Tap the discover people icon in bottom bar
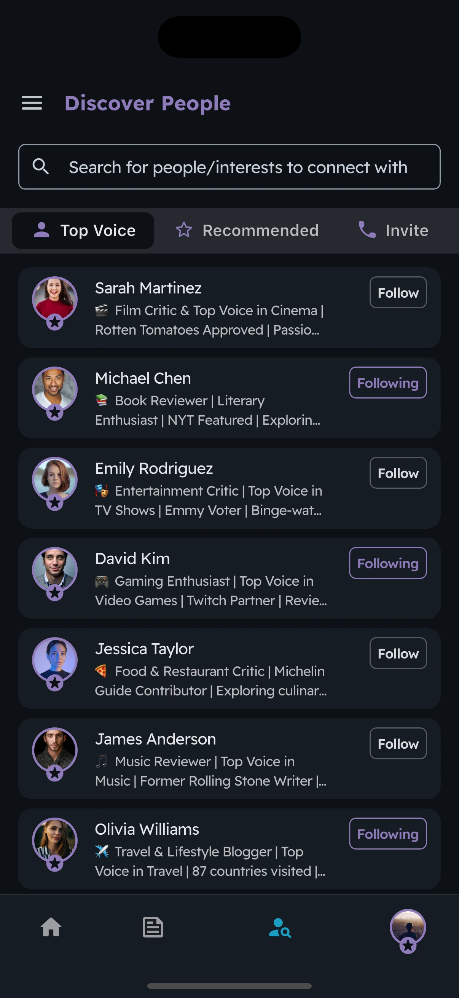This screenshot has height=998, width=459. [280, 928]
